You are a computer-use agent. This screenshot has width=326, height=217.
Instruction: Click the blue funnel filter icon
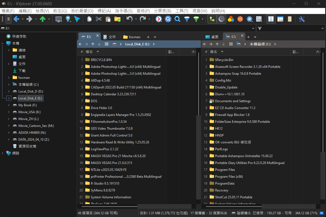tap(187, 19)
